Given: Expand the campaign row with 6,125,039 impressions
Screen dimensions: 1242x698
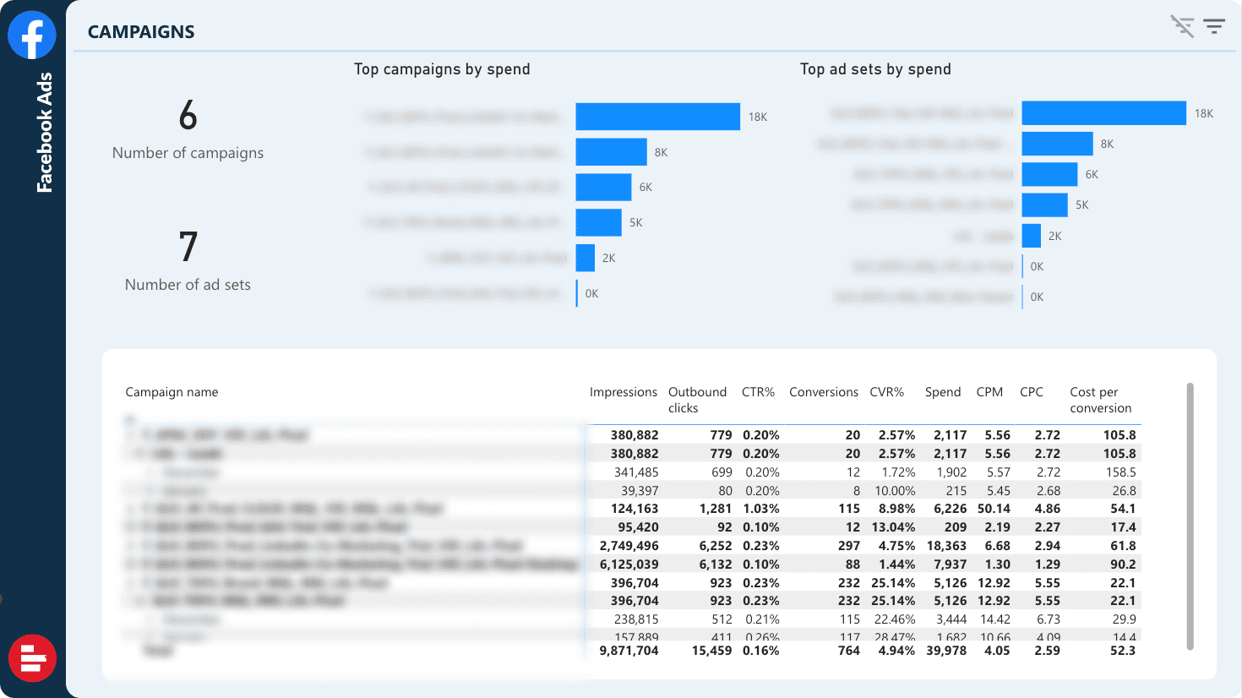Looking at the screenshot, I should (x=130, y=564).
